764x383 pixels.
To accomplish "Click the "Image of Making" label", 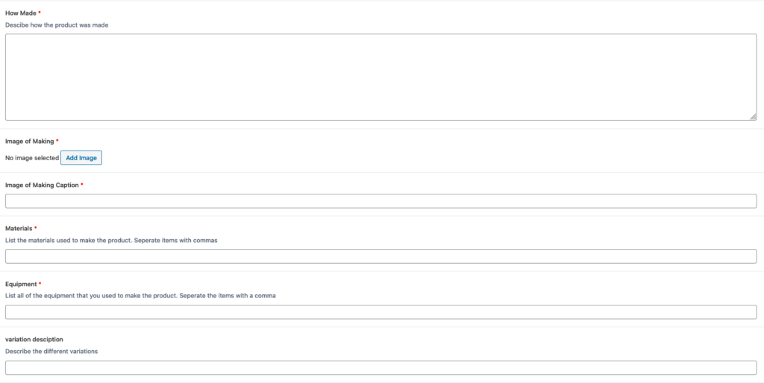I will pyautogui.click(x=29, y=141).
